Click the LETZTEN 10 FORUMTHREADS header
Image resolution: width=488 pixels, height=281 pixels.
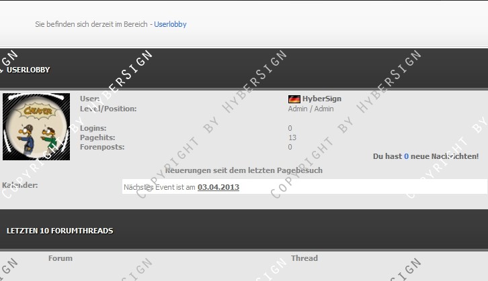[60, 231]
